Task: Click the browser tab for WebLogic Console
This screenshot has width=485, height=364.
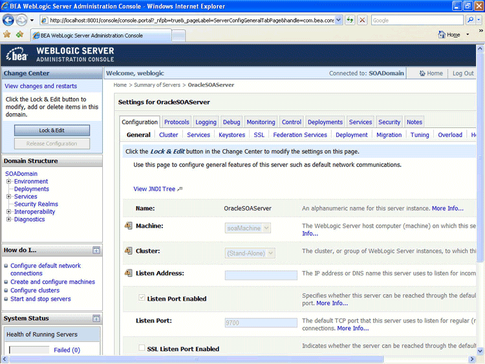Action: pos(101,36)
